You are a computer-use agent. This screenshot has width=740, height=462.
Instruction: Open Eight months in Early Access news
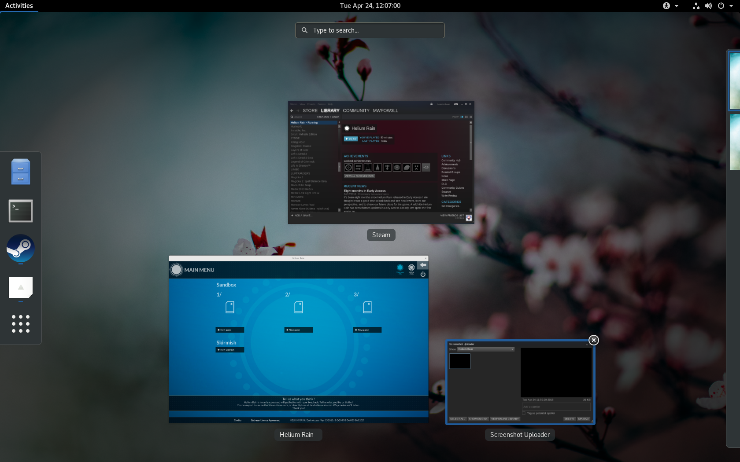[365, 191]
